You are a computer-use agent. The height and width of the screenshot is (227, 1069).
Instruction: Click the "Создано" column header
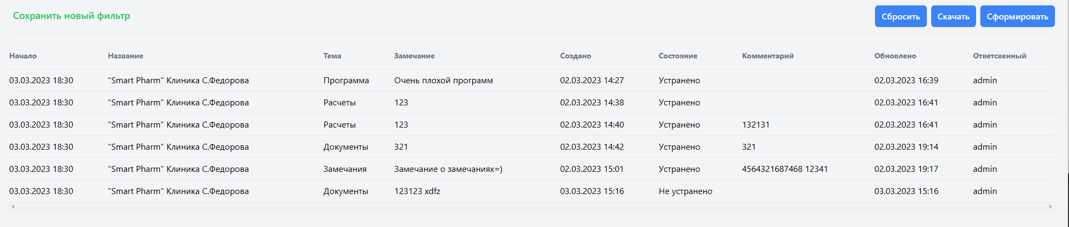576,56
